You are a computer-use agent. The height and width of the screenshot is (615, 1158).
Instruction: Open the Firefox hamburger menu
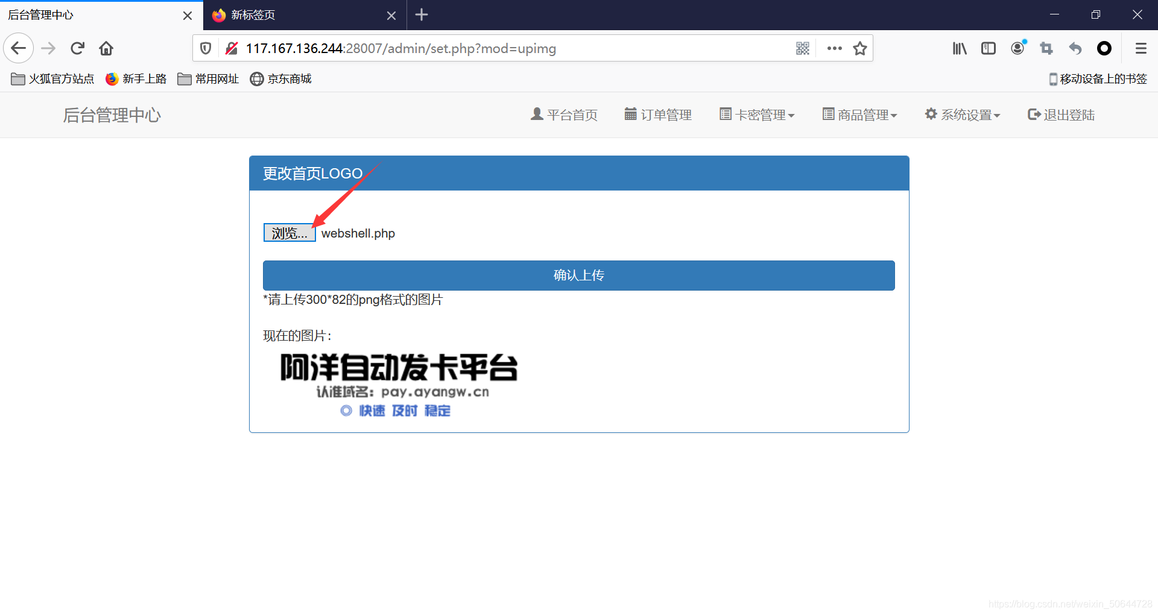[x=1141, y=48]
